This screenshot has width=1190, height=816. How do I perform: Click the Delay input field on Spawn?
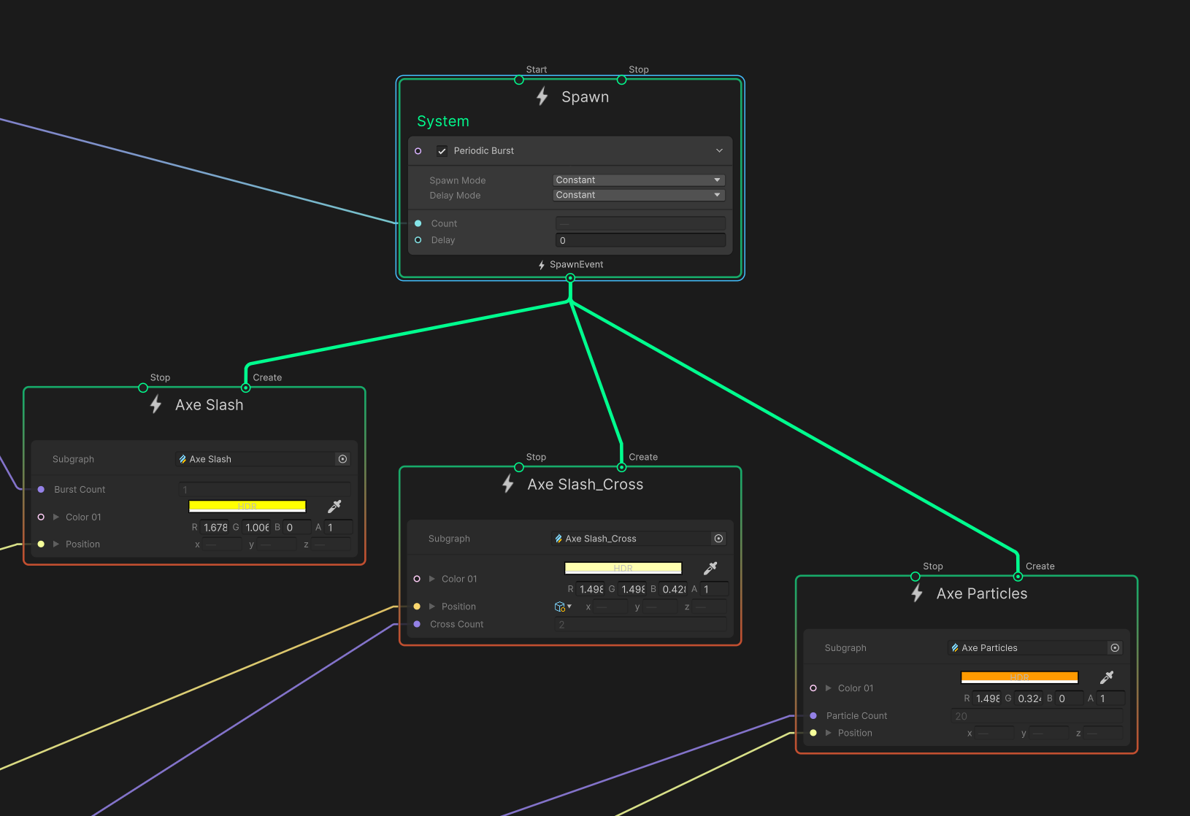pyautogui.click(x=640, y=240)
